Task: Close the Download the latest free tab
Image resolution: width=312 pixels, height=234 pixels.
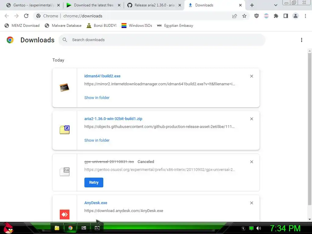Action: (119, 5)
